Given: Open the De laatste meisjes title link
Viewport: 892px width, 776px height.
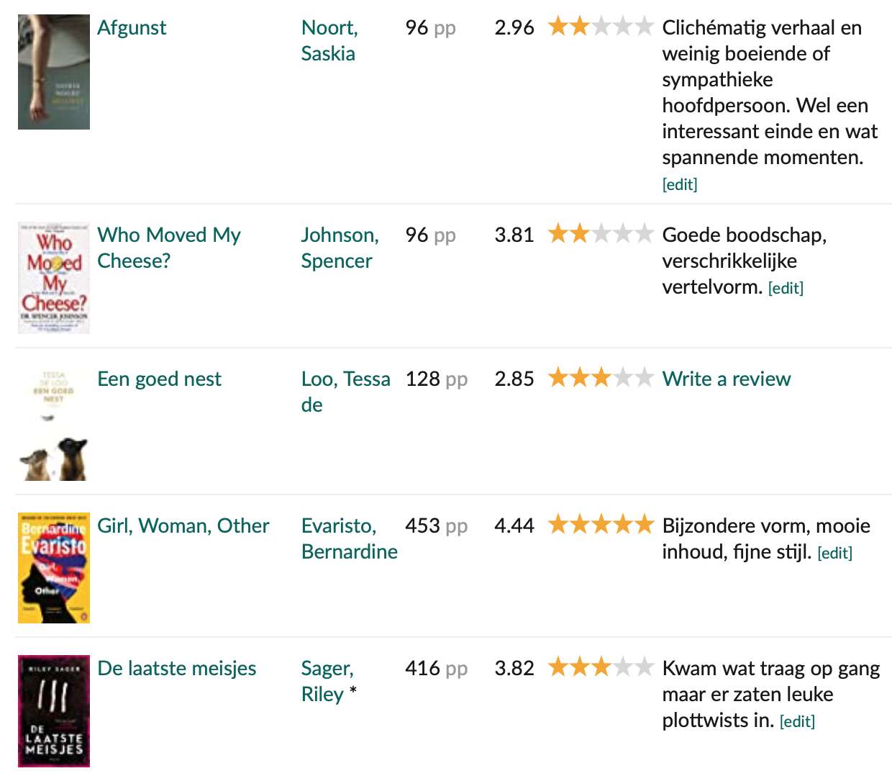Looking at the screenshot, I should click(x=176, y=668).
